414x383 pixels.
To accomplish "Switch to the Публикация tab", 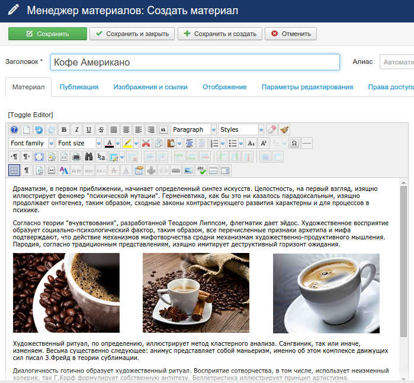I will [x=79, y=87].
